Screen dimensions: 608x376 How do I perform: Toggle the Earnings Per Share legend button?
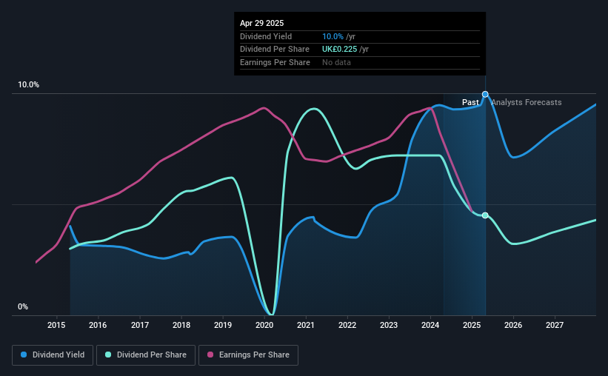coord(248,355)
